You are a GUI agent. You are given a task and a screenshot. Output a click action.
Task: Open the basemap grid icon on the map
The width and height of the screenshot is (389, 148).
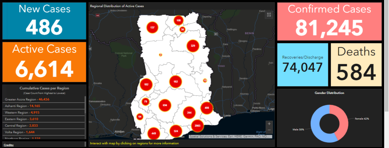(x=269, y=15)
